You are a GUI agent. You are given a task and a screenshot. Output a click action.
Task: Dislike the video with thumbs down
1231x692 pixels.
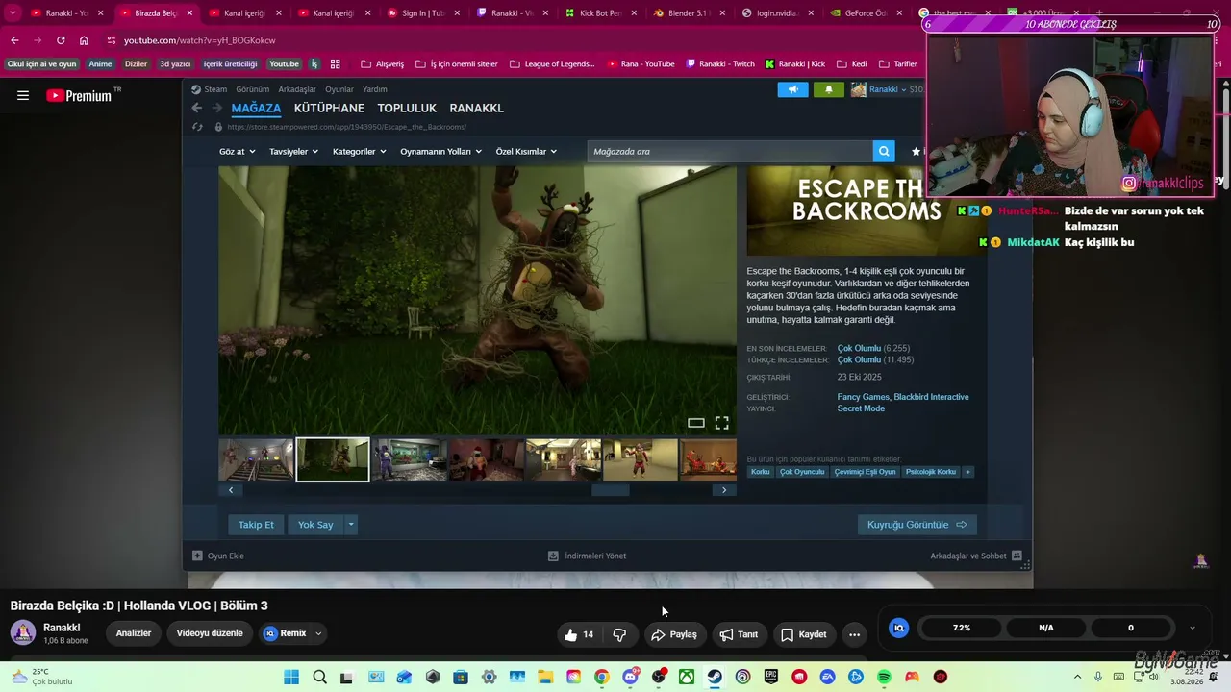click(x=619, y=634)
